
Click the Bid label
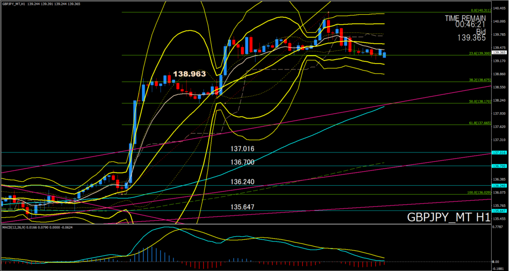[x=481, y=31]
